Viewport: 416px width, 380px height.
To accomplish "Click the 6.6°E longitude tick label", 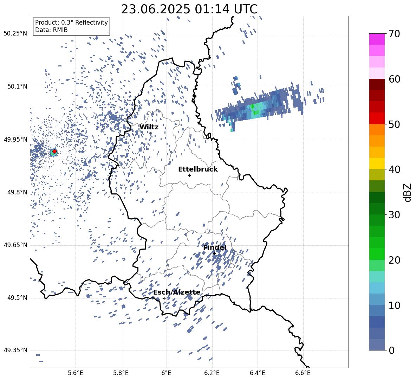I will pyautogui.click(x=303, y=373).
